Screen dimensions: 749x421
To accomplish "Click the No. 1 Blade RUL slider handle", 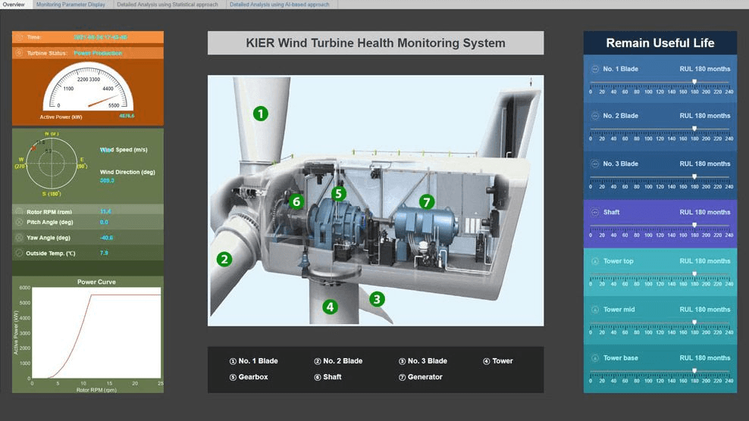I will pos(694,82).
